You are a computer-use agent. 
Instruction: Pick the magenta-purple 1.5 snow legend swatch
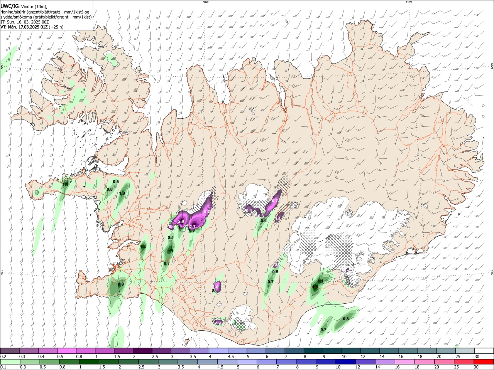tap(123, 351)
